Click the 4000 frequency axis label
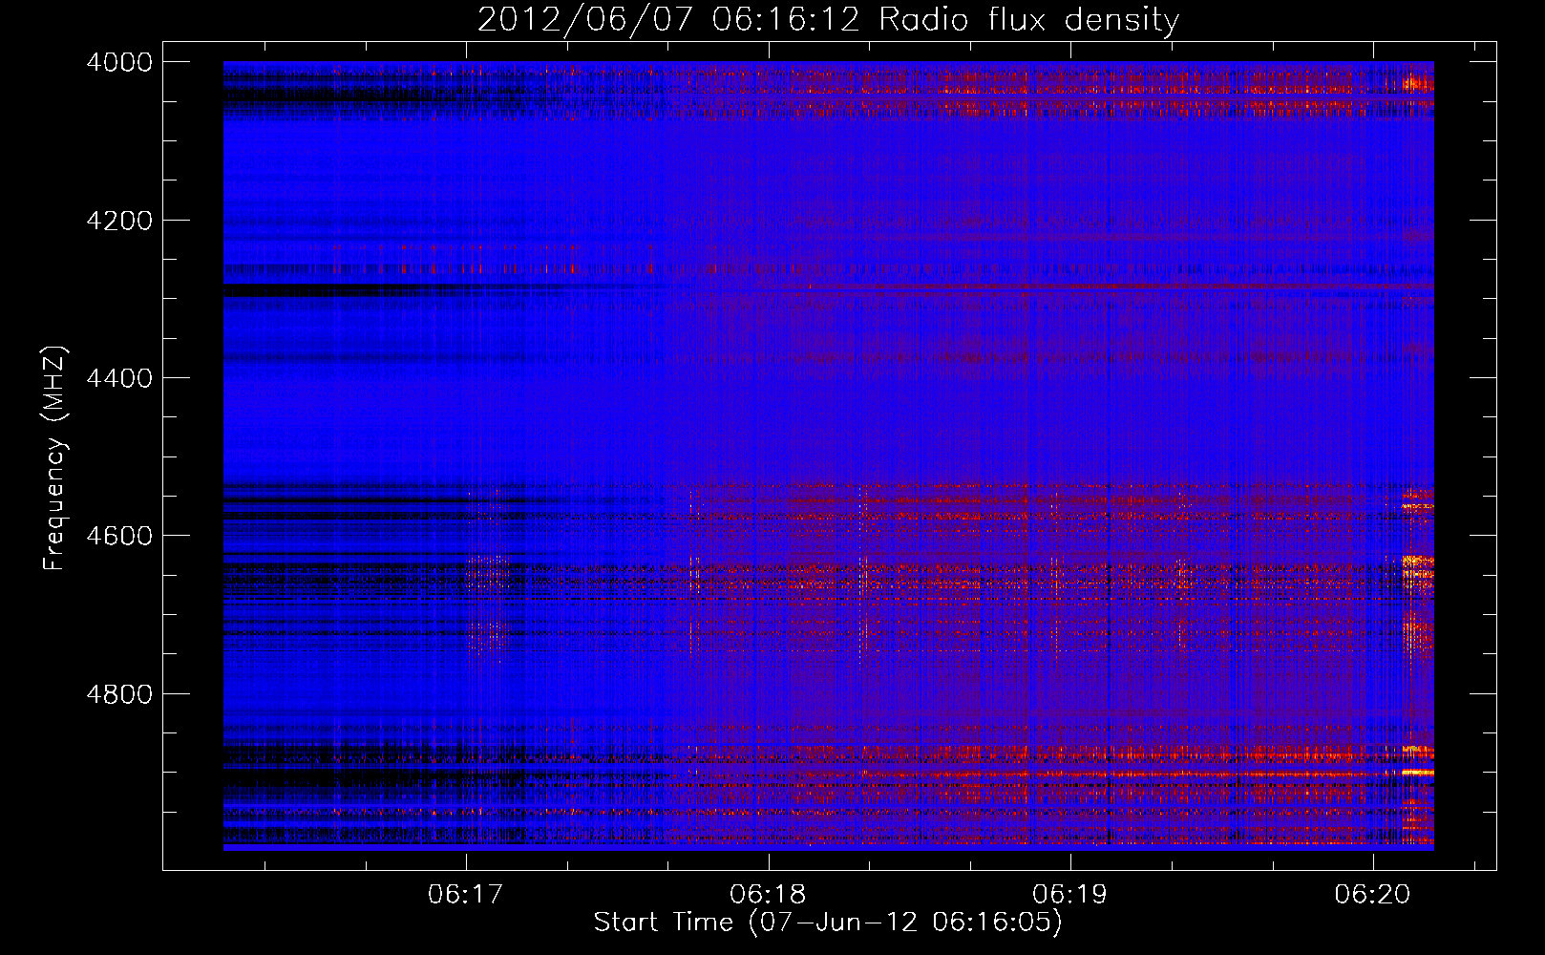This screenshot has height=955, width=1545. click(x=118, y=62)
